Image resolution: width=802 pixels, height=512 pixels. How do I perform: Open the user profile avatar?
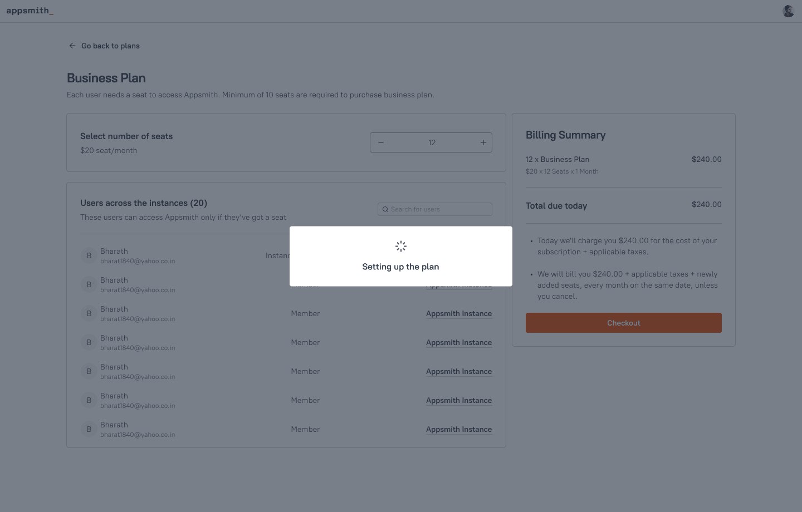click(788, 11)
